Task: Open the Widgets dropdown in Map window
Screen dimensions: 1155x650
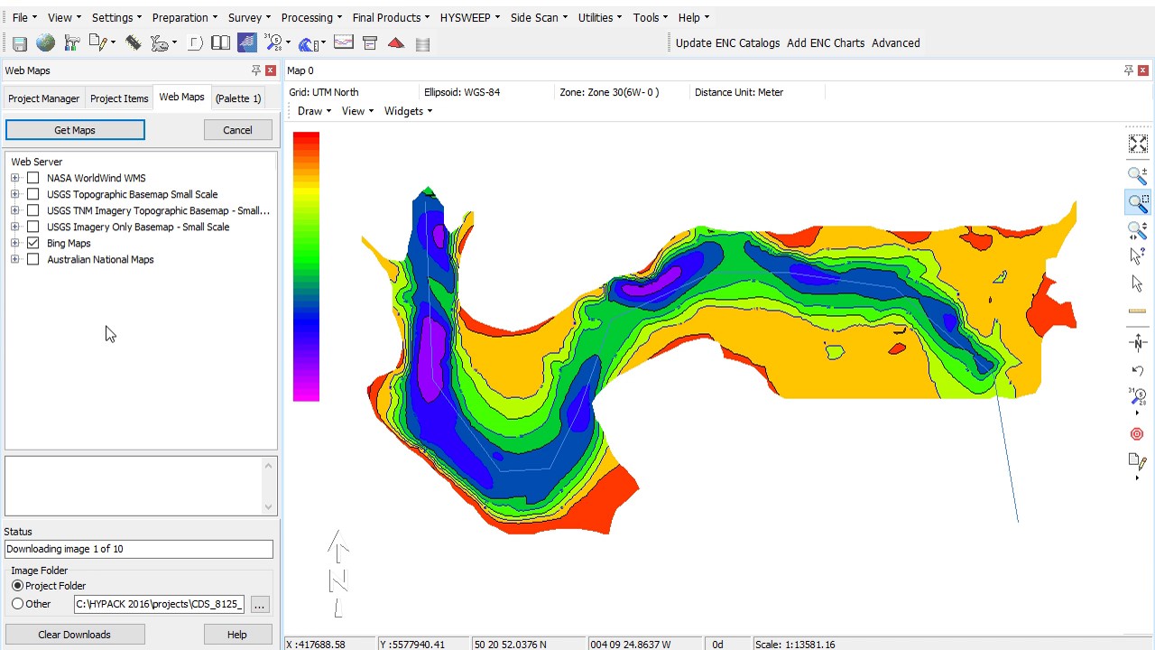Action: [x=408, y=111]
